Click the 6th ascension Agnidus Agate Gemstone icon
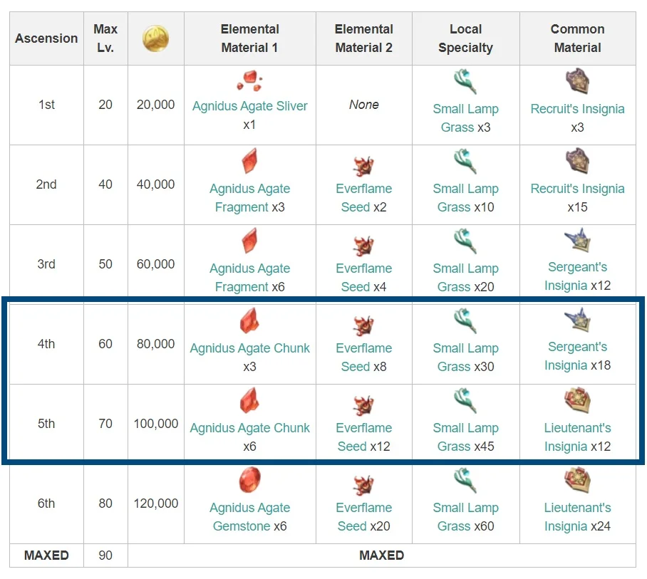647x579 pixels. tap(249, 481)
